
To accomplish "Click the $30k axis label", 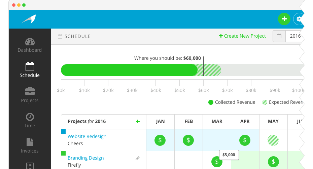I will coord(132,90).
